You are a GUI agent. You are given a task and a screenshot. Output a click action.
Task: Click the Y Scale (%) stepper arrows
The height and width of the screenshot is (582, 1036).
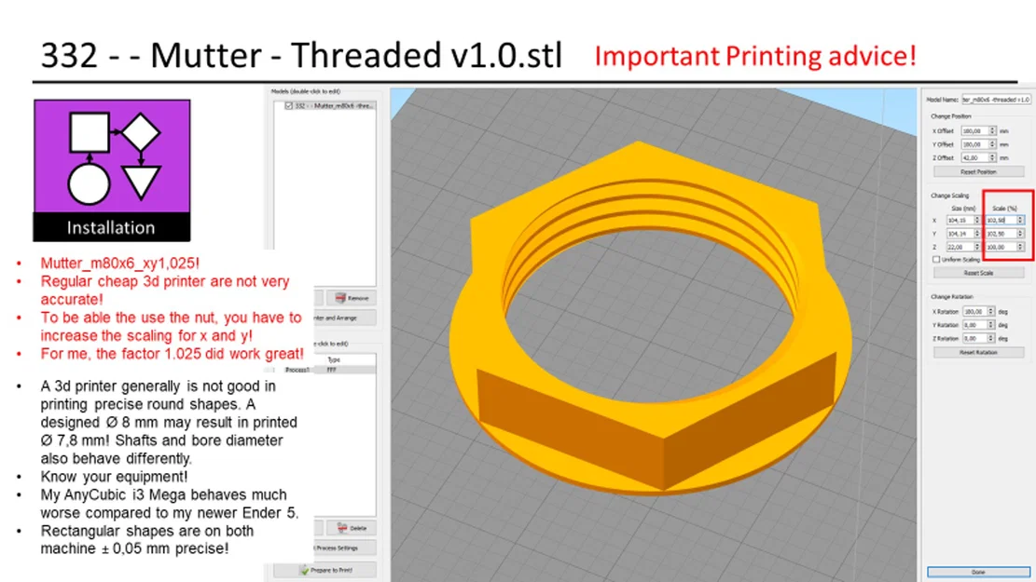point(1020,234)
